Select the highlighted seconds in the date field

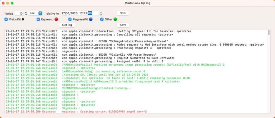click(x=90, y=13)
